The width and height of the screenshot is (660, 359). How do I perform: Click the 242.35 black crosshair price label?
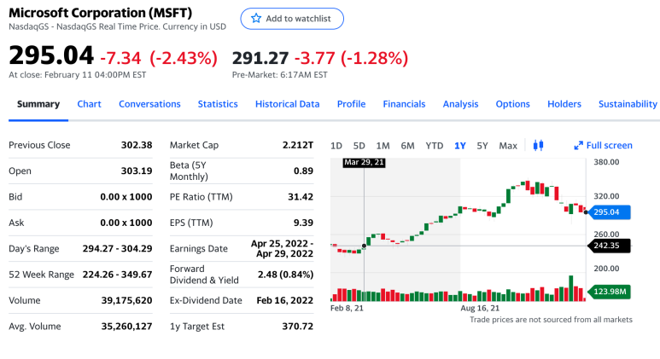[609, 246]
